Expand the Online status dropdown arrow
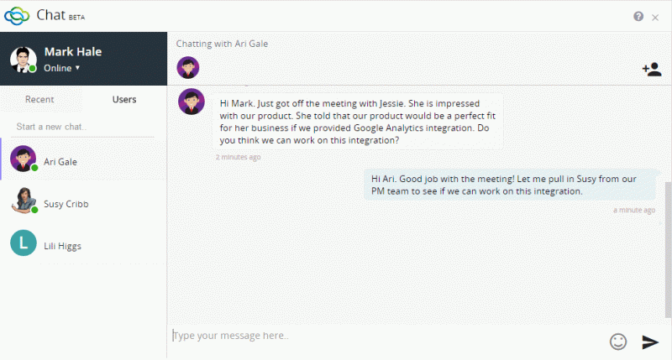Viewport: 672px width, 360px height. pyautogui.click(x=77, y=68)
